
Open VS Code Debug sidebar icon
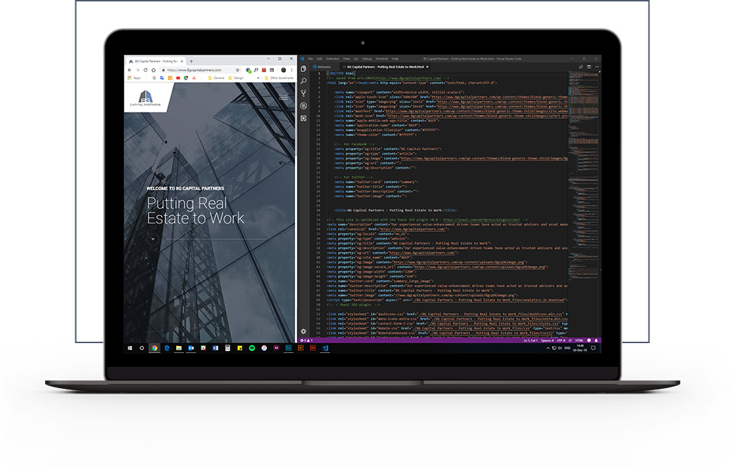coord(304,105)
